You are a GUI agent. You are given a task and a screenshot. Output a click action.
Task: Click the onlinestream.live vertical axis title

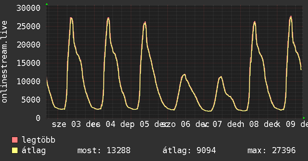pos(4,62)
